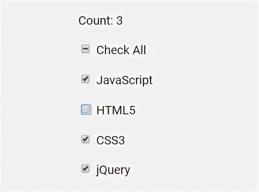Click the word Count at the top
The width and height of the screenshot is (259, 192).
(x=95, y=21)
